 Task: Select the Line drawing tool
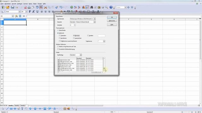pos(8,109)
